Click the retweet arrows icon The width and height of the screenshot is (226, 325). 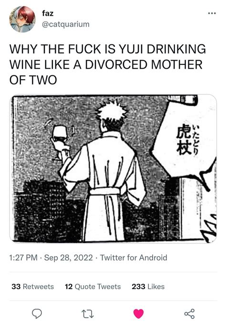(88, 314)
